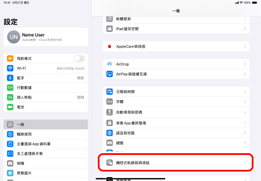Open 背景 App 重新整理 settings
This screenshot has height=181, width=261.
click(176, 122)
